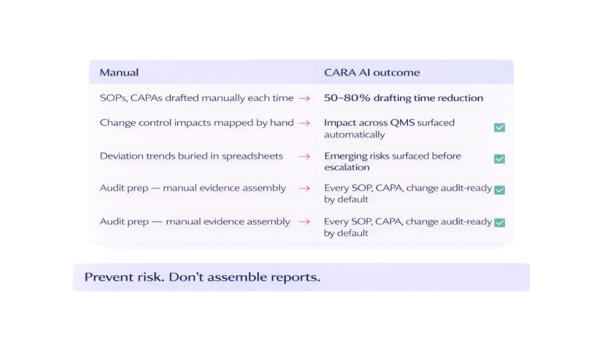Select Change control impacts mapped by hand
Viewport: 613px width, 356px height.
pos(196,123)
